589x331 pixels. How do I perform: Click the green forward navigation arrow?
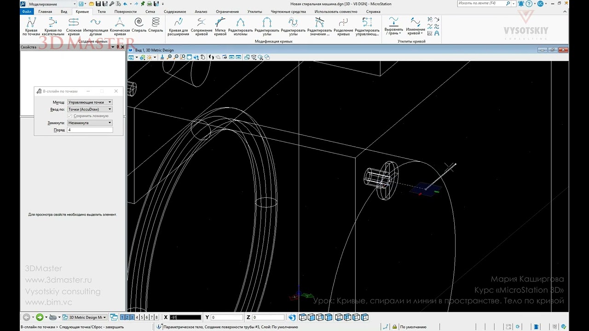click(40, 317)
